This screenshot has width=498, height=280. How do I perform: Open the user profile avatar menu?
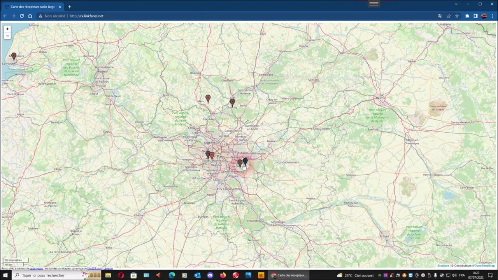[484, 16]
